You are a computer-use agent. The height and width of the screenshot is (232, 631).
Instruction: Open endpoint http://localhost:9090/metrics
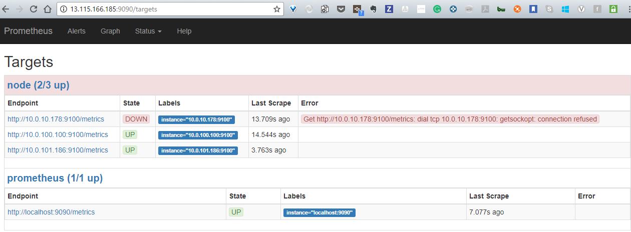pyautogui.click(x=51, y=212)
